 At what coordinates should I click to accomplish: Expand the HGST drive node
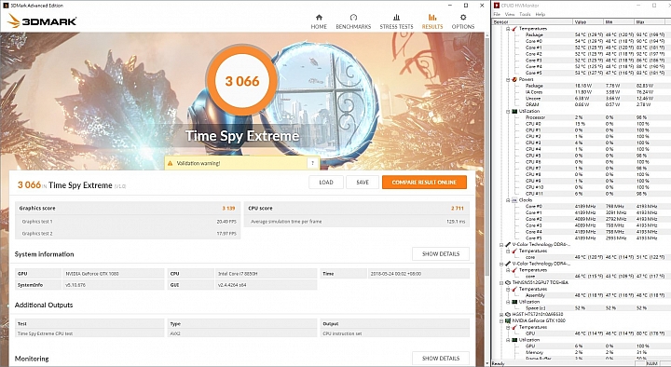501,315
